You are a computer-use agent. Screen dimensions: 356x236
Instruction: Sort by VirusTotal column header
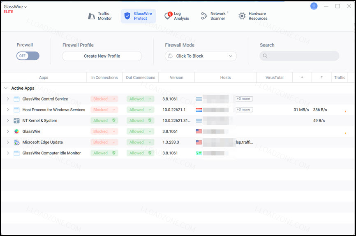275,77
